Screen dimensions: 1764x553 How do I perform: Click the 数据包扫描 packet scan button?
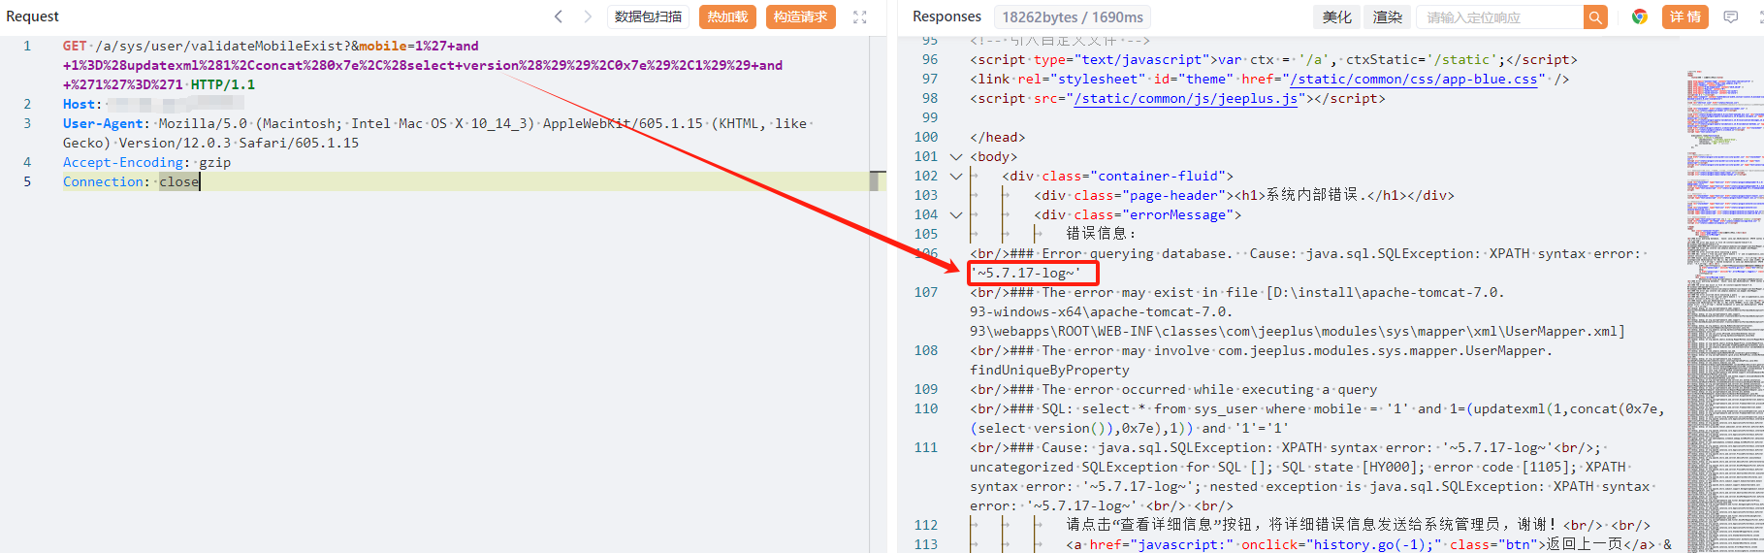648,16
